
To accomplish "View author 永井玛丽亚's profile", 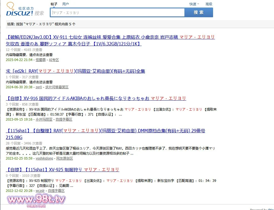I will [x=44, y=119].
